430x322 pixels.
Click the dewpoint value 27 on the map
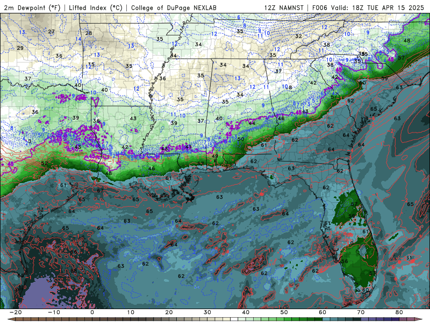[51, 32]
